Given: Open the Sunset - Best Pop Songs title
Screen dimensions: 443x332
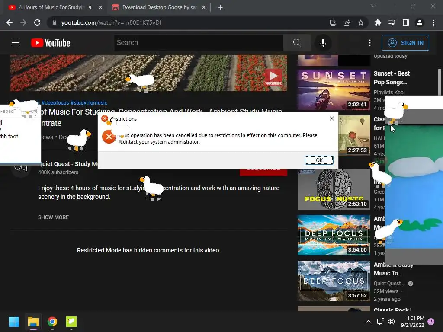Looking at the screenshot, I should (x=392, y=78).
